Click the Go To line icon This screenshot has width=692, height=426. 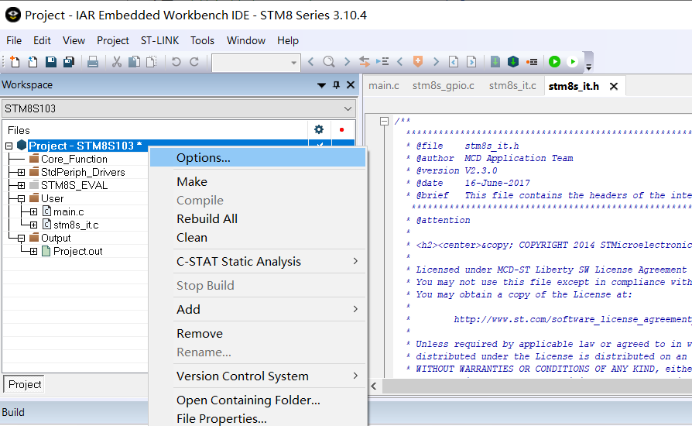(x=382, y=62)
